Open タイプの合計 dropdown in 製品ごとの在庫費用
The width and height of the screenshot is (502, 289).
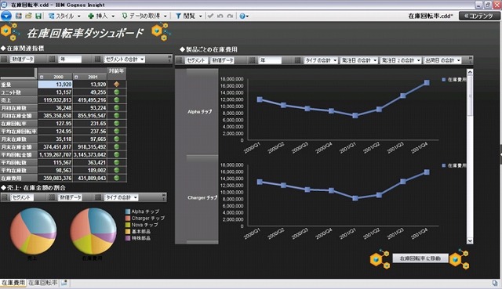click(x=321, y=60)
